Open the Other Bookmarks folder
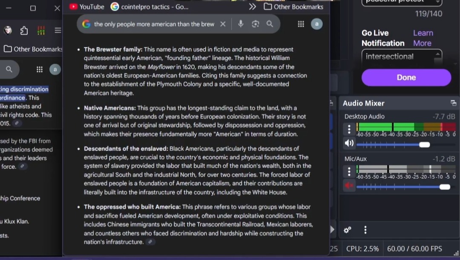 click(293, 6)
